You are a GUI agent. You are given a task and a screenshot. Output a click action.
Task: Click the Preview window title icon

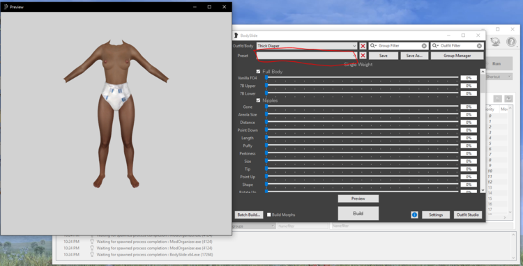[6, 7]
